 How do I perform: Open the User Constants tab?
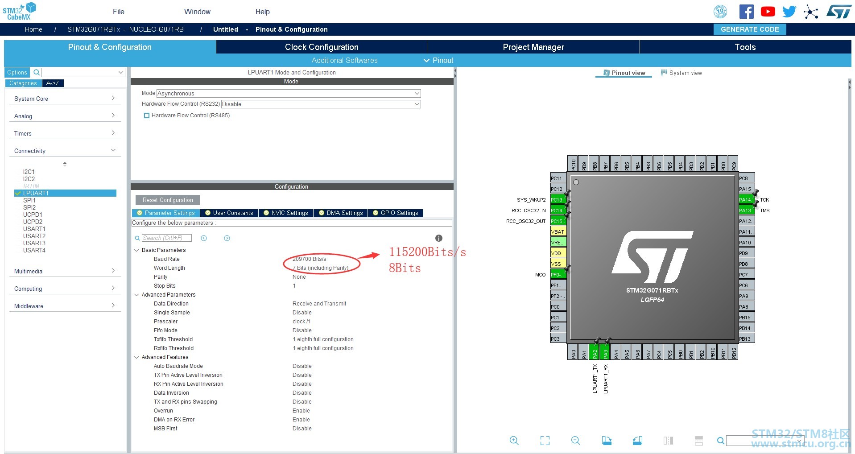coord(229,213)
